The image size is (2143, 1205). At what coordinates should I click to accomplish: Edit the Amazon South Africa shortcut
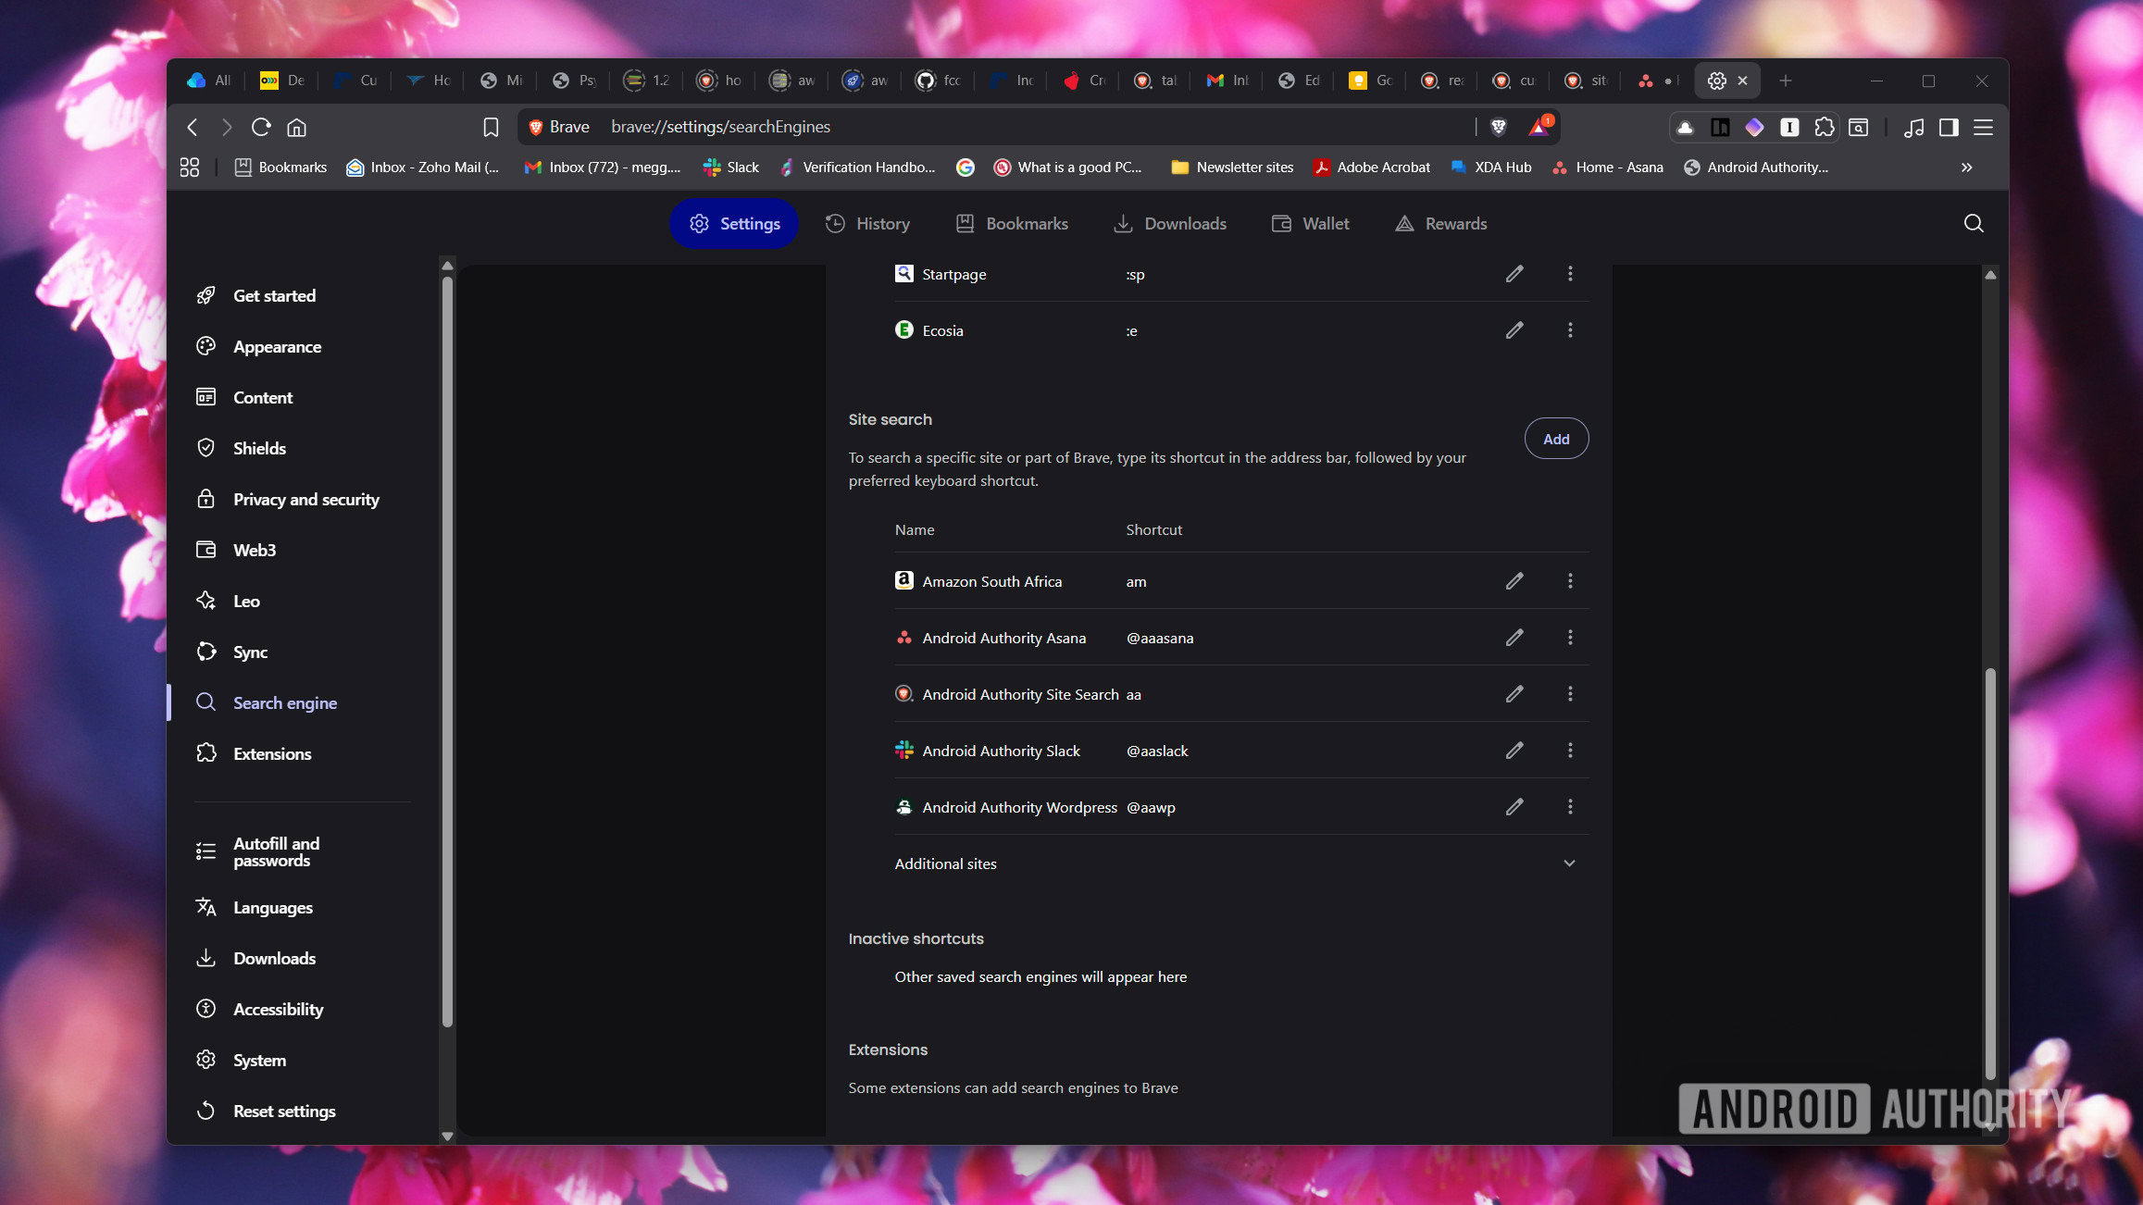[x=1514, y=581]
